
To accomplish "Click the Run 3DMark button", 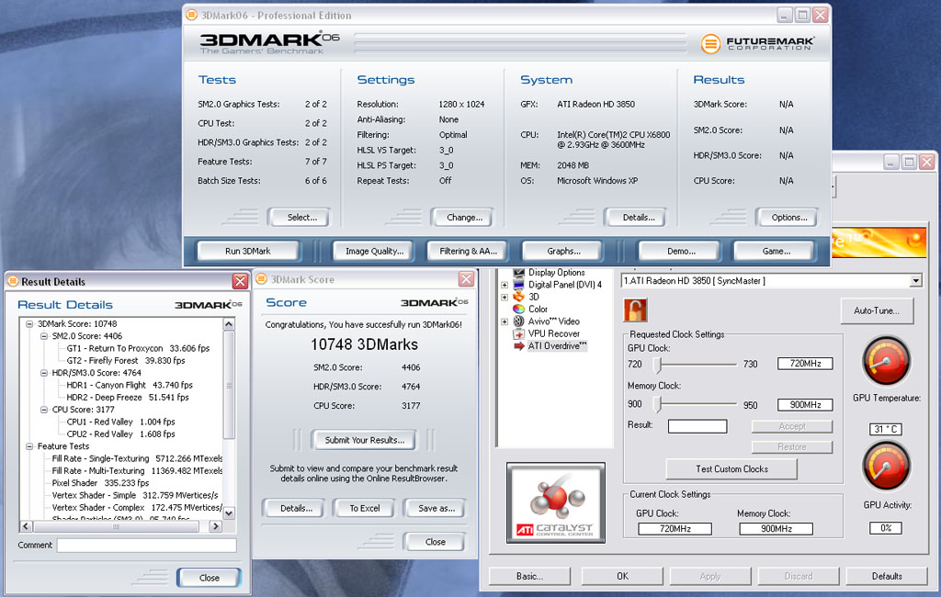I will point(248,251).
